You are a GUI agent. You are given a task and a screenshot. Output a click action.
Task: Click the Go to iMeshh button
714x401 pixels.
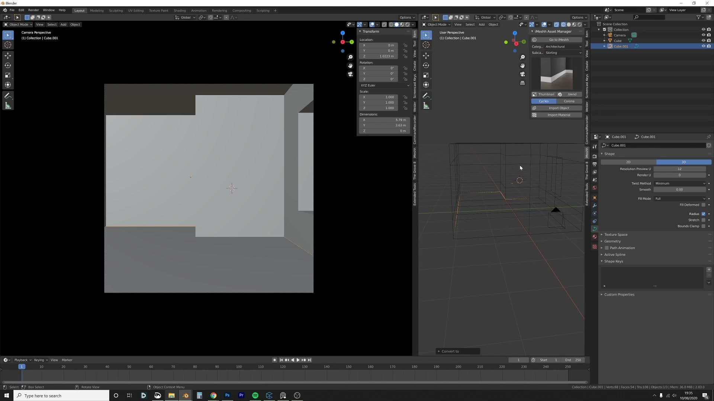click(x=557, y=40)
